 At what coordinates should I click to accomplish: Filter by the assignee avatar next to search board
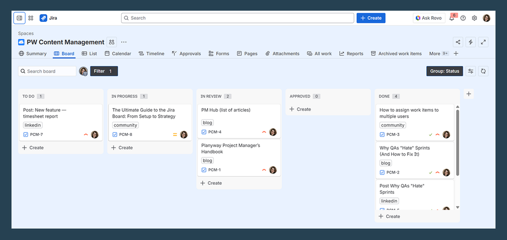click(83, 71)
